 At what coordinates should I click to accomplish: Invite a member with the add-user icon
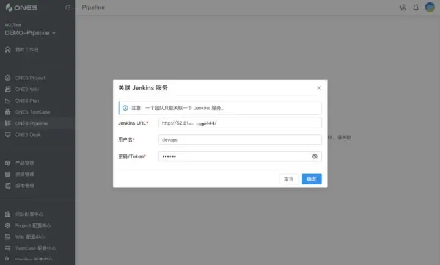coord(403,7)
